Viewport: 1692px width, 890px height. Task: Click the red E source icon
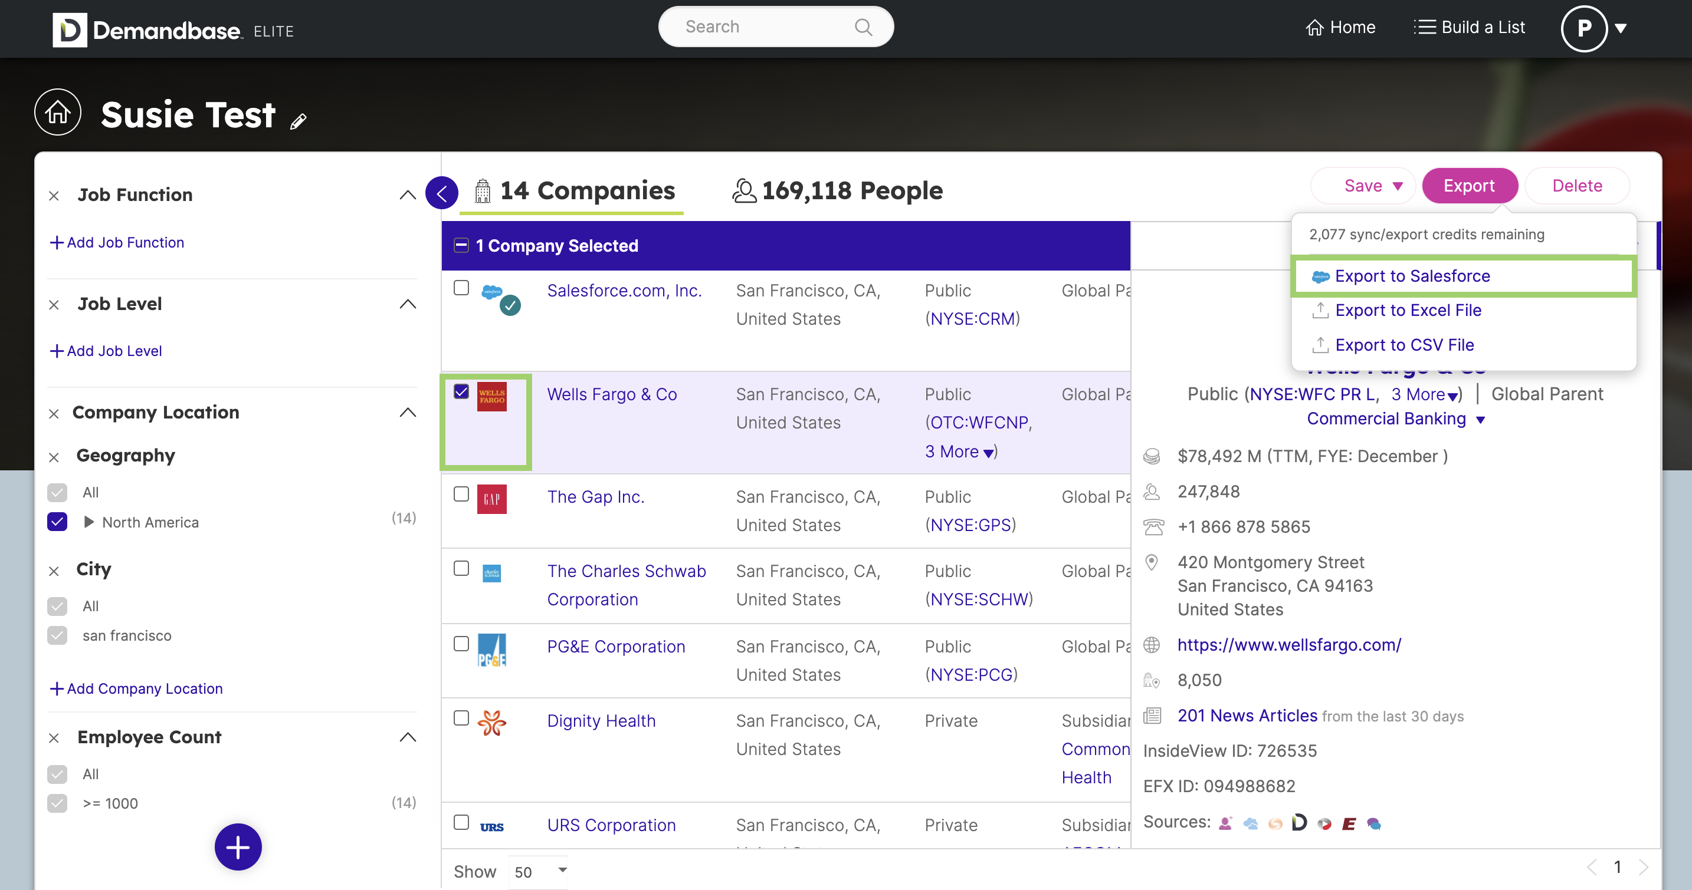point(1349,823)
